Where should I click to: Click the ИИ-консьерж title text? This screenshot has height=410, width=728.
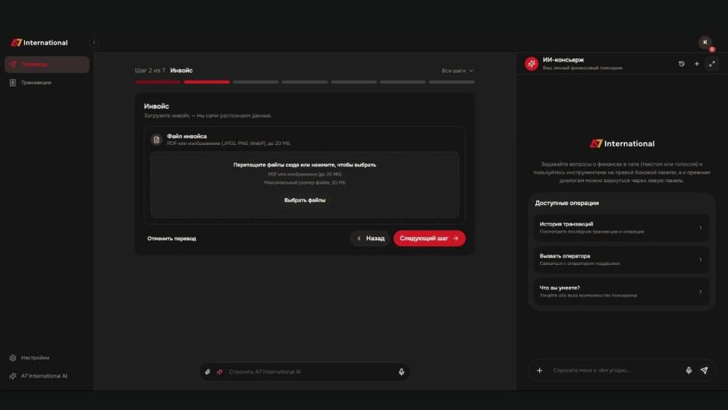563,60
